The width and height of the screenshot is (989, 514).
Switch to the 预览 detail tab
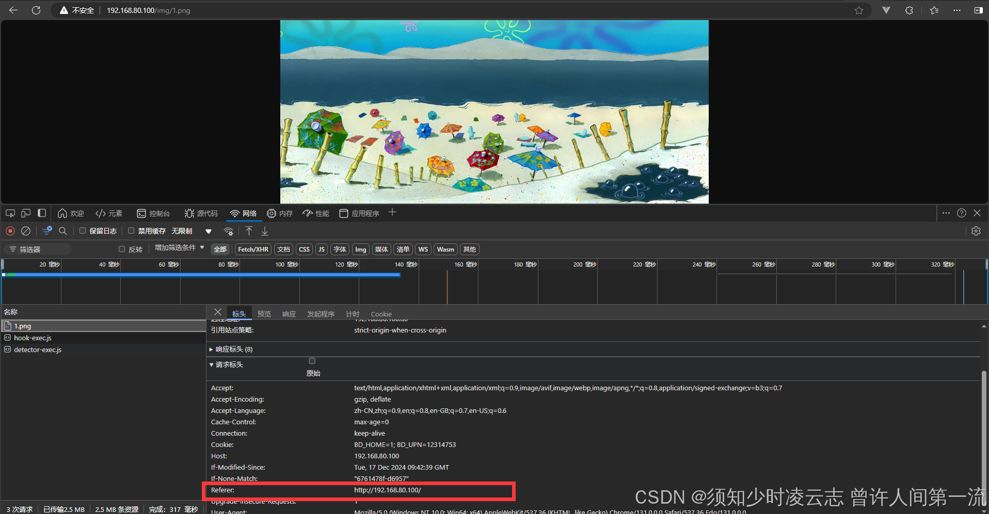264,314
